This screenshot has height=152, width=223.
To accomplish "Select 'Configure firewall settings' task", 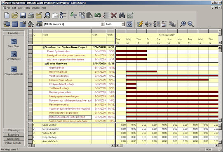I will click(61, 84).
